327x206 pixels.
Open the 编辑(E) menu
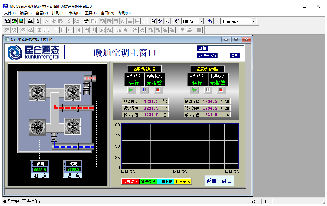click(26, 13)
